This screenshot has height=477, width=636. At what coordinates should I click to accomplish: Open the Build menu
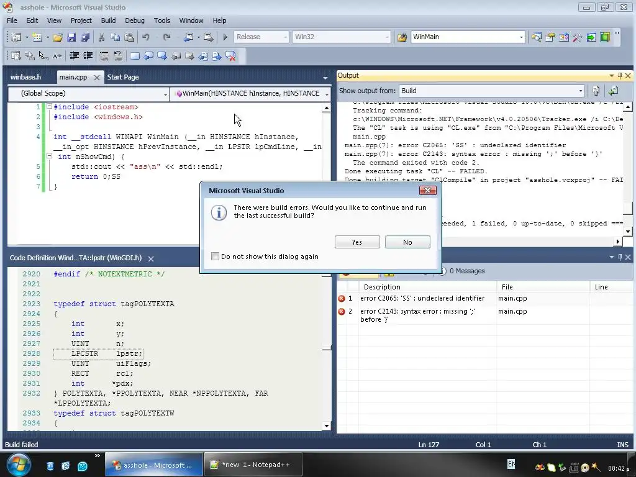108,20
